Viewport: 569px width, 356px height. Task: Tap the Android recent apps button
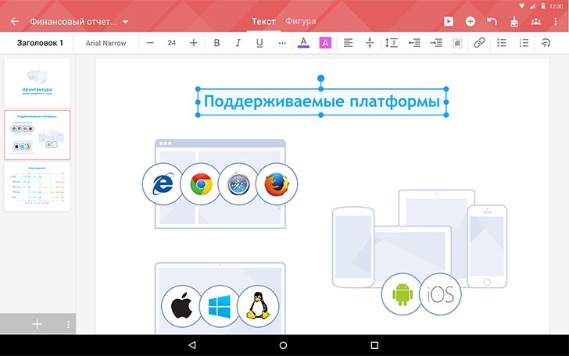coord(374,345)
